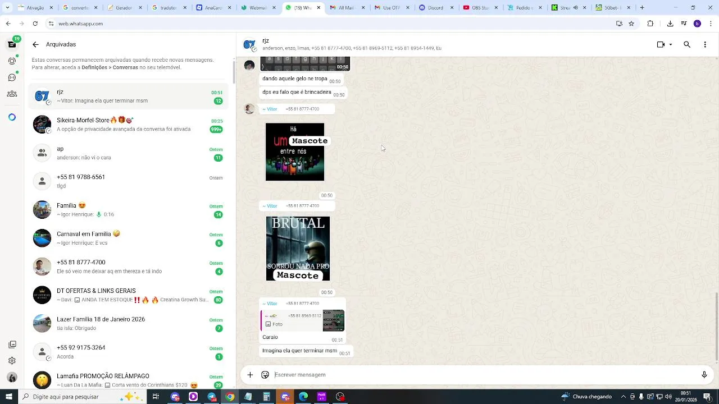Click Windows taskbar search box
This screenshot has height=404, width=719.
pyautogui.click(x=81, y=397)
